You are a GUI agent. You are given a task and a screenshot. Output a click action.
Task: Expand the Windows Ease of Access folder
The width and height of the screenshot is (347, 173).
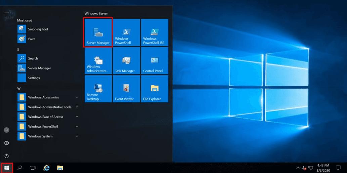click(x=48, y=117)
